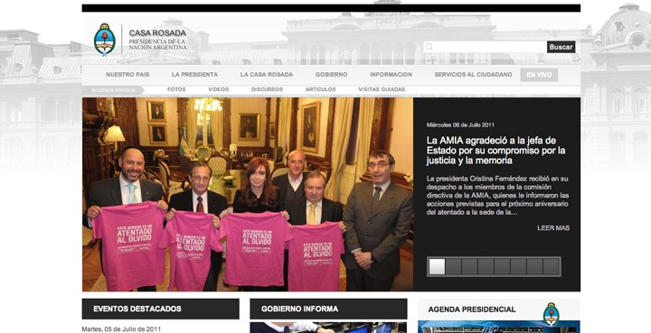Image resolution: width=651 pixels, height=333 pixels.
Task: Open the La Casa Rosada menu
Action: [x=267, y=75]
